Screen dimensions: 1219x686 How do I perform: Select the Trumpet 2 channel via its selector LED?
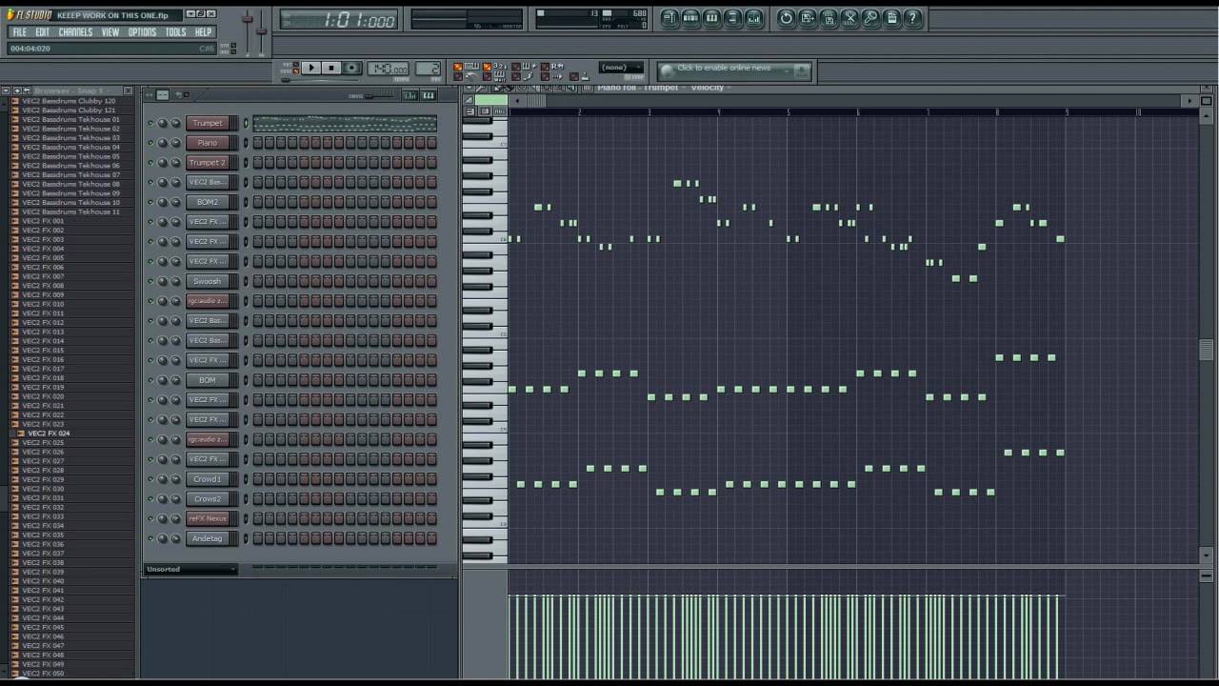[x=245, y=163]
